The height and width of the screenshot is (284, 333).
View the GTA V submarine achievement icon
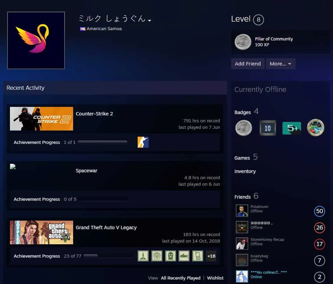pos(184,256)
